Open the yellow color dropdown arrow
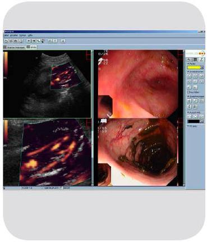 tap(202, 67)
